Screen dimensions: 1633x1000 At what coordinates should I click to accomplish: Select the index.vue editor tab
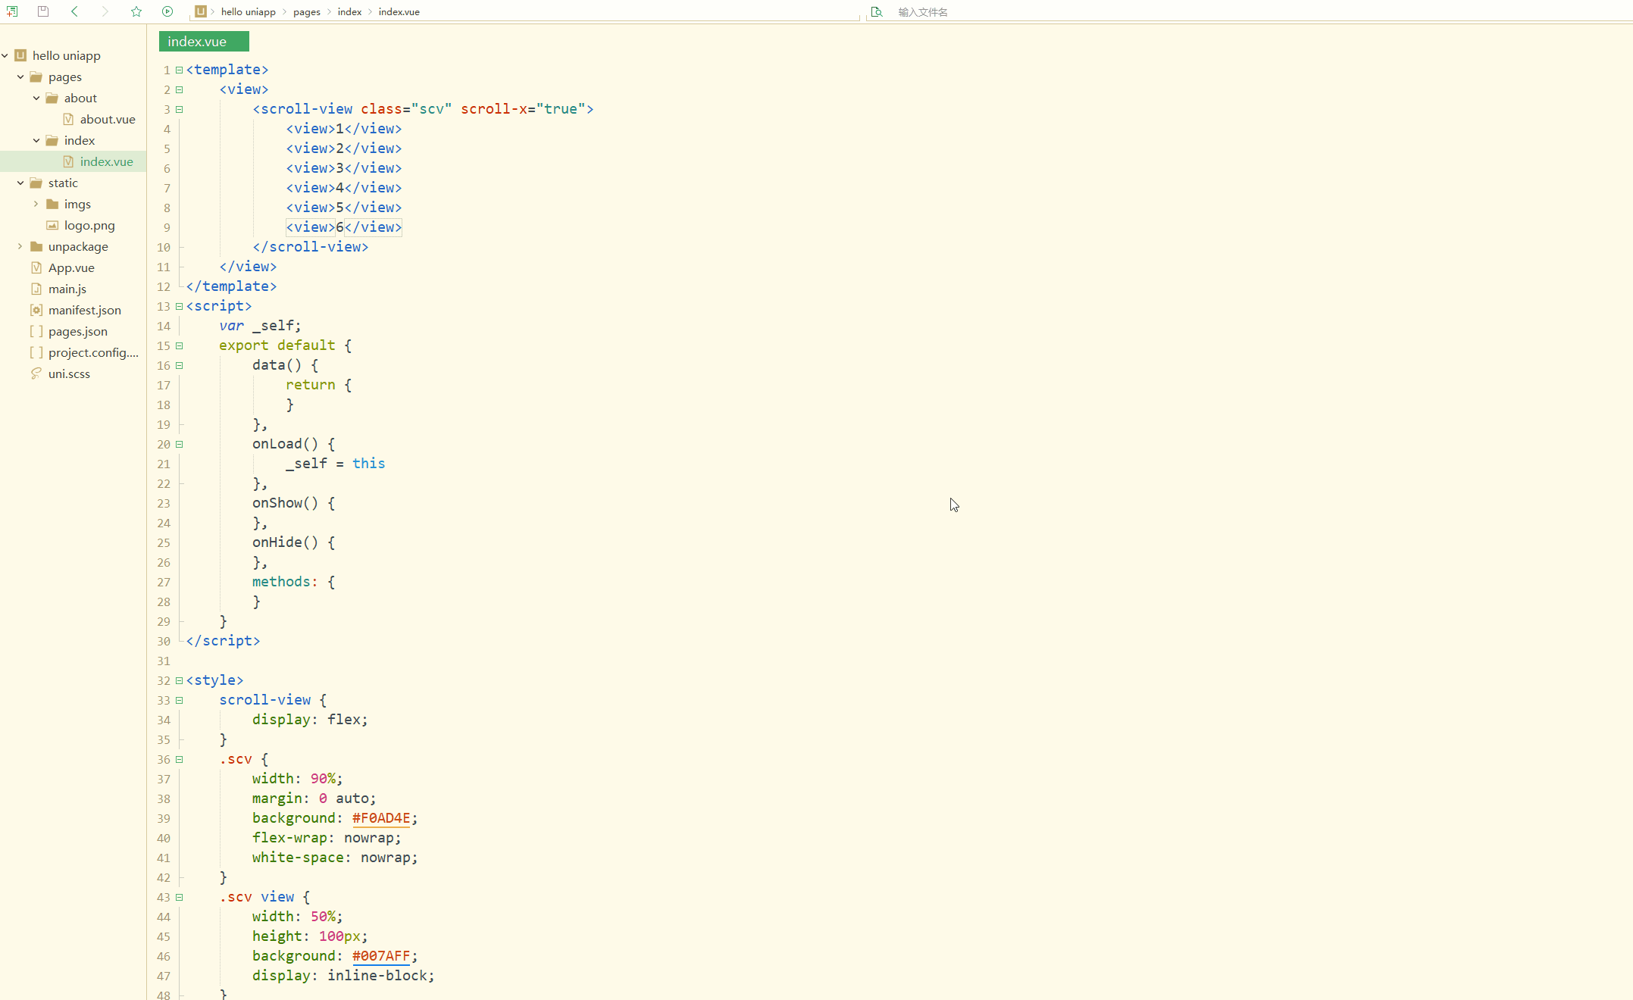202,41
